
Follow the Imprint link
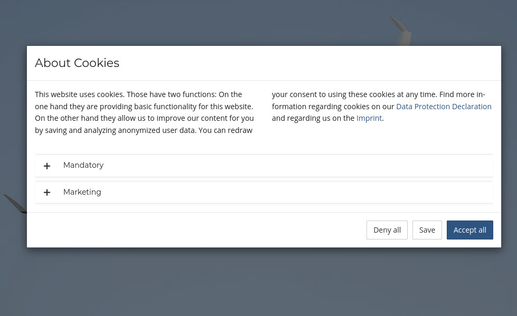369,118
